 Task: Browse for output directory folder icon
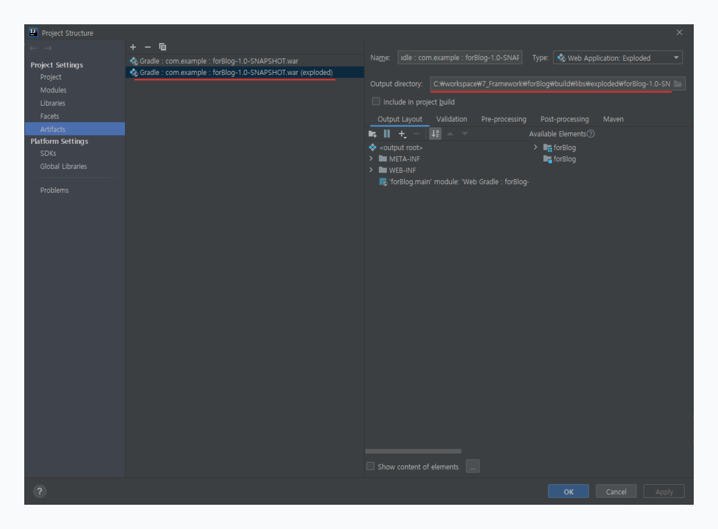[678, 84]
